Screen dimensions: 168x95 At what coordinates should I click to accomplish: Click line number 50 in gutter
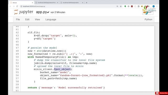coord(17,57)
